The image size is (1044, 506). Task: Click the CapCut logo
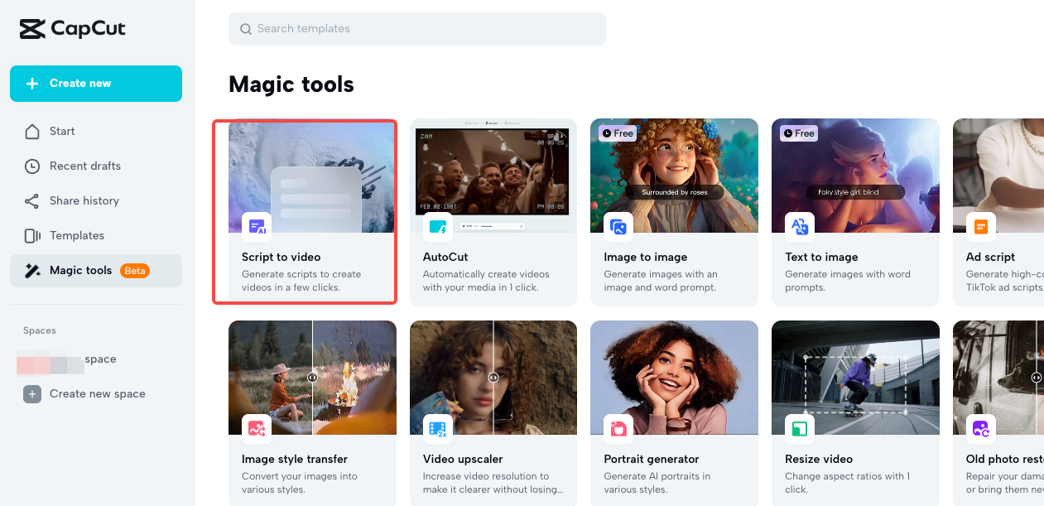72,28
